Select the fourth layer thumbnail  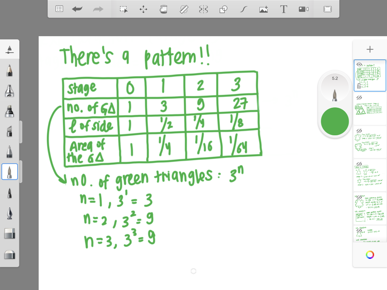pos(370,175)
